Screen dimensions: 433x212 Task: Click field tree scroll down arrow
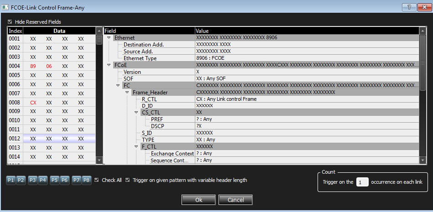coord(423,160)
